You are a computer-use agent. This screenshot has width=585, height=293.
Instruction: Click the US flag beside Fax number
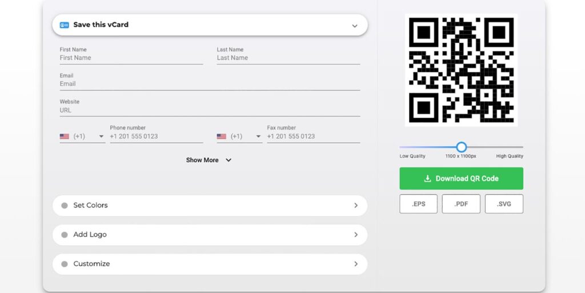tap(222, 137)
